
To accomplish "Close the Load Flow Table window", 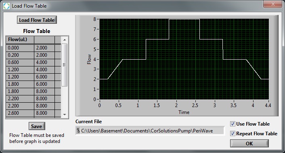I will [273, 4].
